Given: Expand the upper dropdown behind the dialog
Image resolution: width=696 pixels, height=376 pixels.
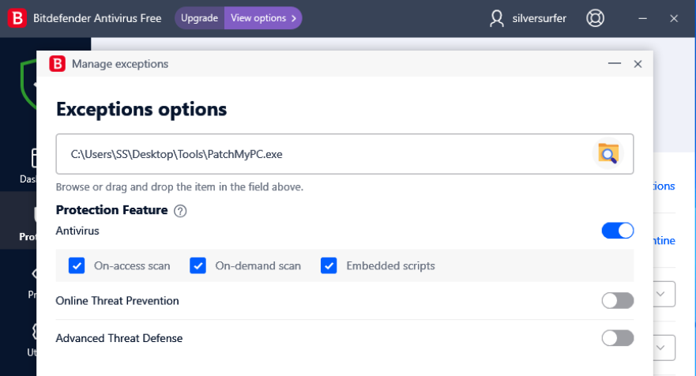Looking at the screenshot, I should pos(664,295).
